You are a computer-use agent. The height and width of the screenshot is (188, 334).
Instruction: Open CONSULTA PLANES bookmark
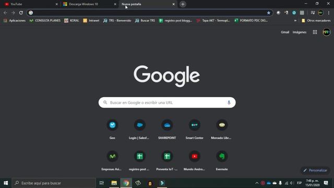coord(45,21)
